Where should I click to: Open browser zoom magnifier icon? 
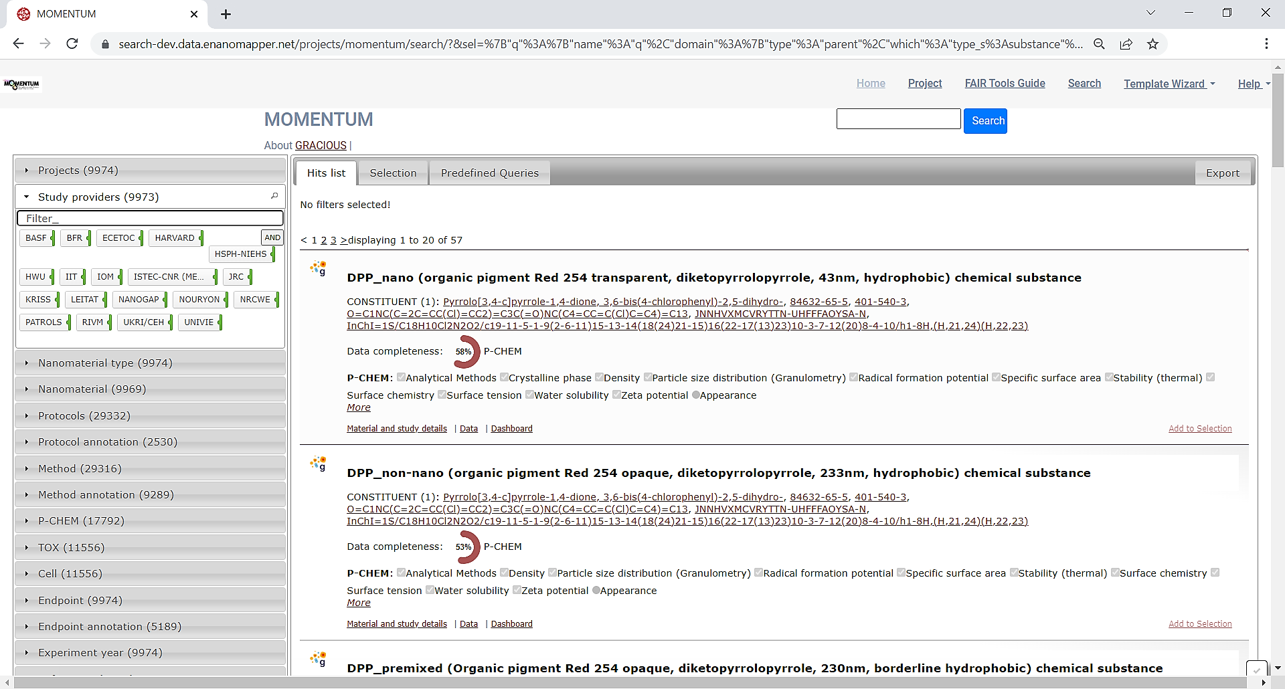point(1099,44)
